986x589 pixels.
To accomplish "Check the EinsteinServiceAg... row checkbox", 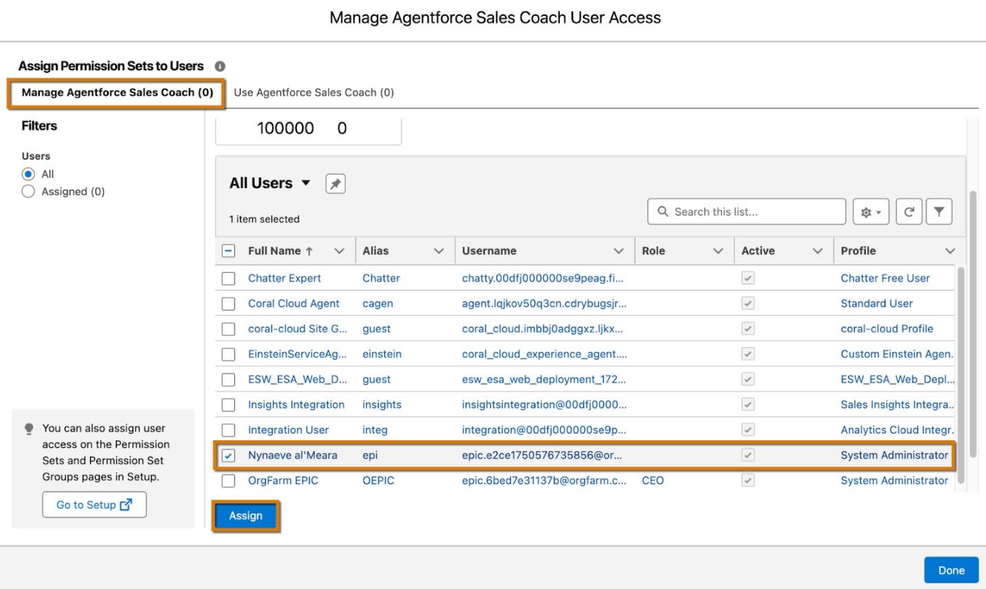I will click(228, 354).
